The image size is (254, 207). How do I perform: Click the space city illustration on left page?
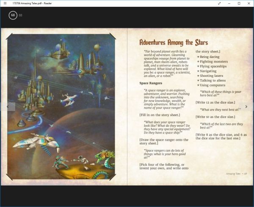point(61,106)
